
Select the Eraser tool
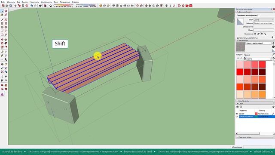(6, 15)
